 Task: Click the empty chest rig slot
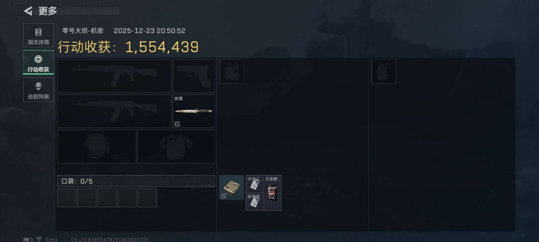coord(232,71)
